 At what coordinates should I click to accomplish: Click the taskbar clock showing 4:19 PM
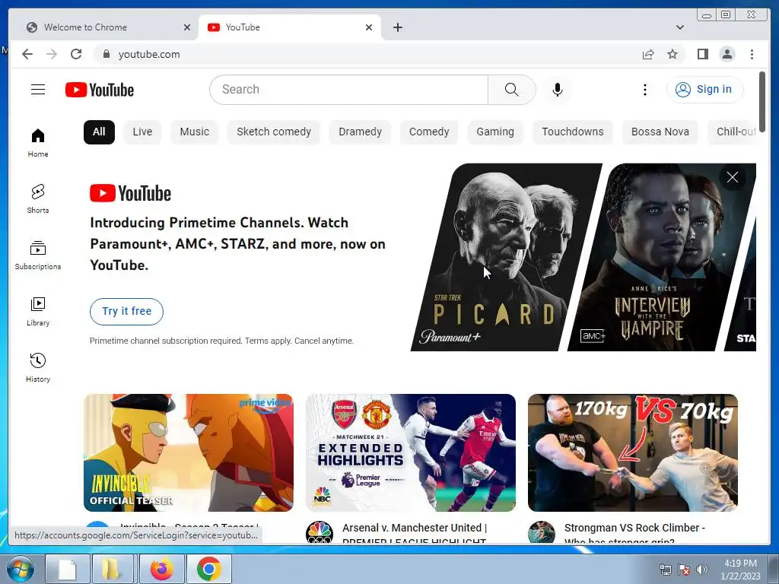click(x=740, y=570)
